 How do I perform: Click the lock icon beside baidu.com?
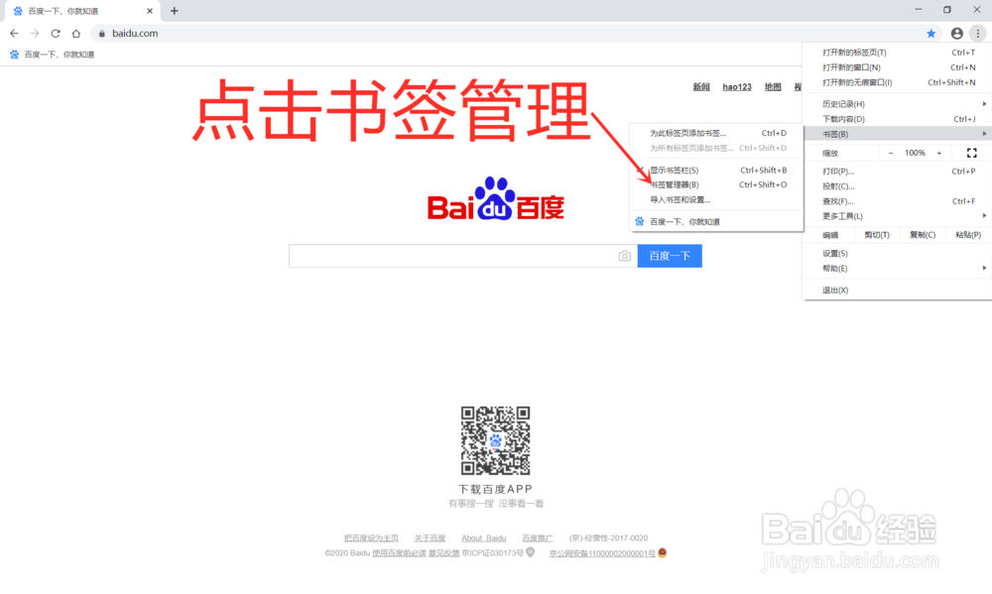click(x=102, y=34)
